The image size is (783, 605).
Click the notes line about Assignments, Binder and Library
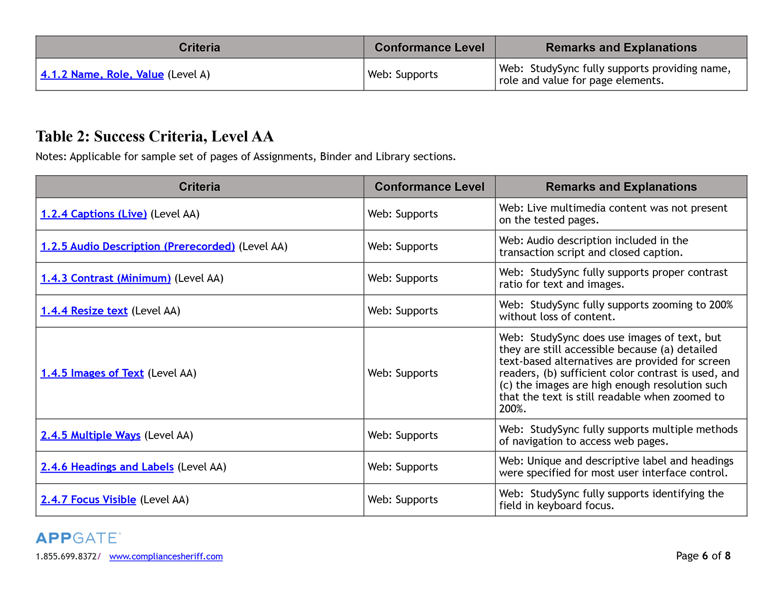(x=246, y=157)
